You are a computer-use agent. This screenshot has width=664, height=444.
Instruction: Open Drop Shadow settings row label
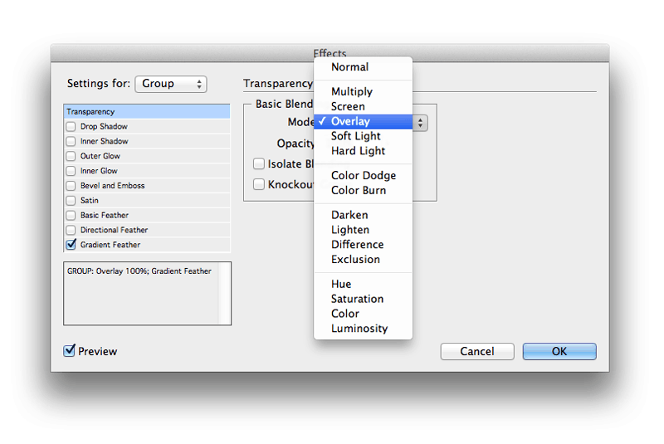pyautogui.click(x=104, y=126)
